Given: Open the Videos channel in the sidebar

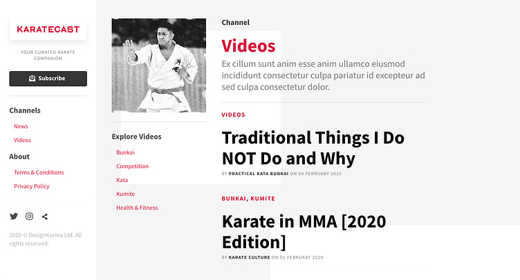Looking at the screenshot, I should click(x=22, y=140).
